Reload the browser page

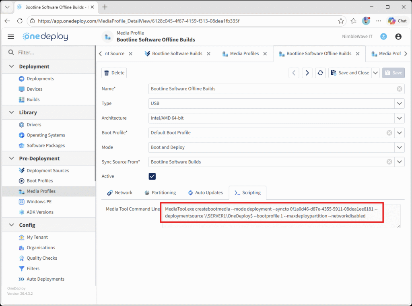(x=20, y=21)
